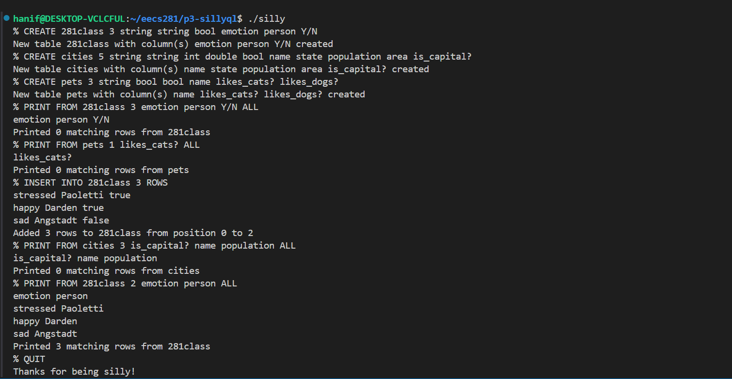Click the Printed 0 matching rows from cities line
This screenshot has width=732, height=379.
pos(106,271)
